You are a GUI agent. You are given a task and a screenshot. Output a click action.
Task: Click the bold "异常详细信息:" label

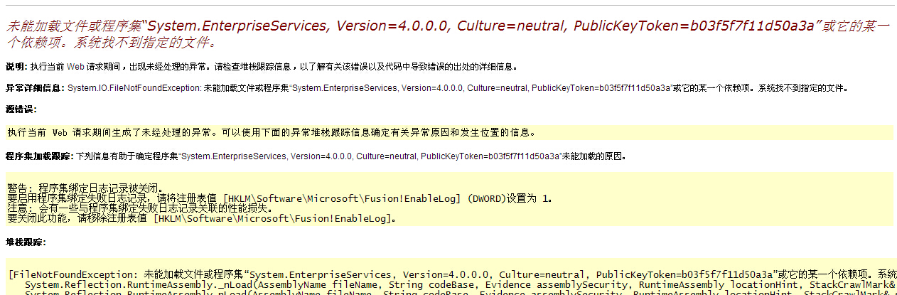[35, 88]
